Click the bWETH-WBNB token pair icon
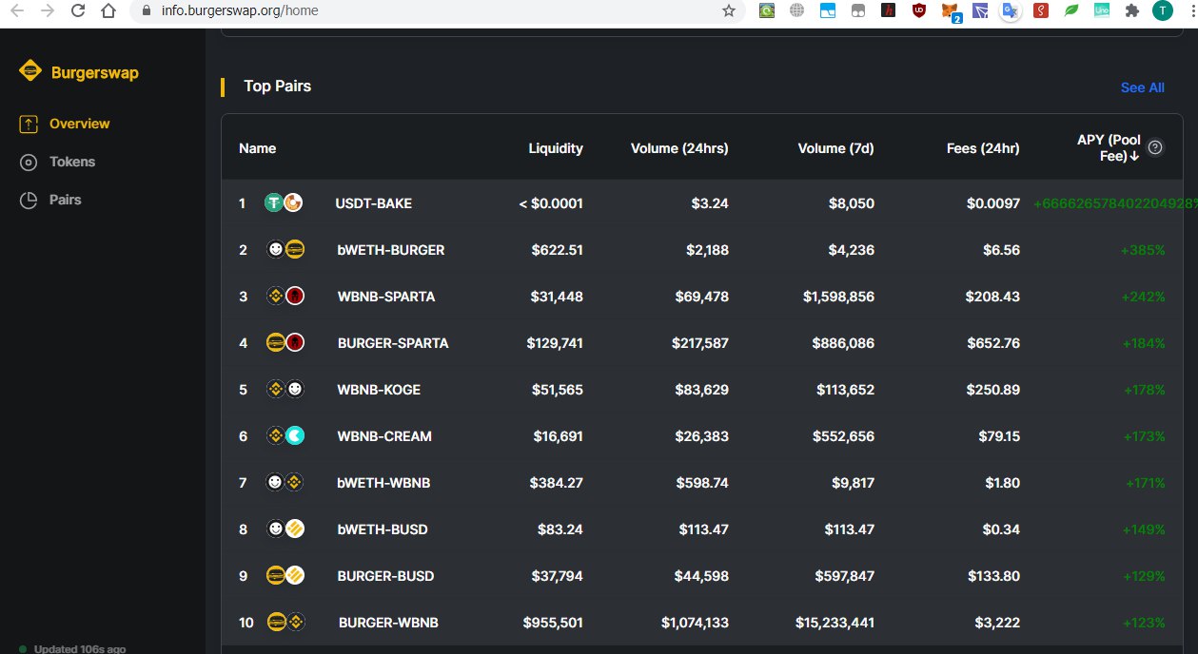 (285, 483)
